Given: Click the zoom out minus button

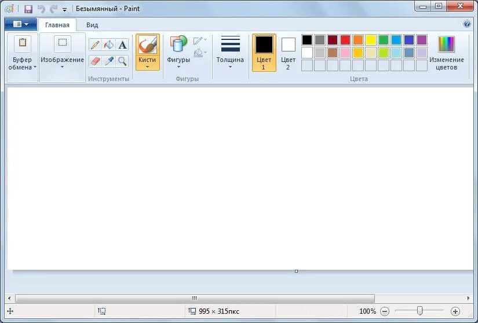Looking at the screenshot, I should pyautogui.click(x=385, y=311).
